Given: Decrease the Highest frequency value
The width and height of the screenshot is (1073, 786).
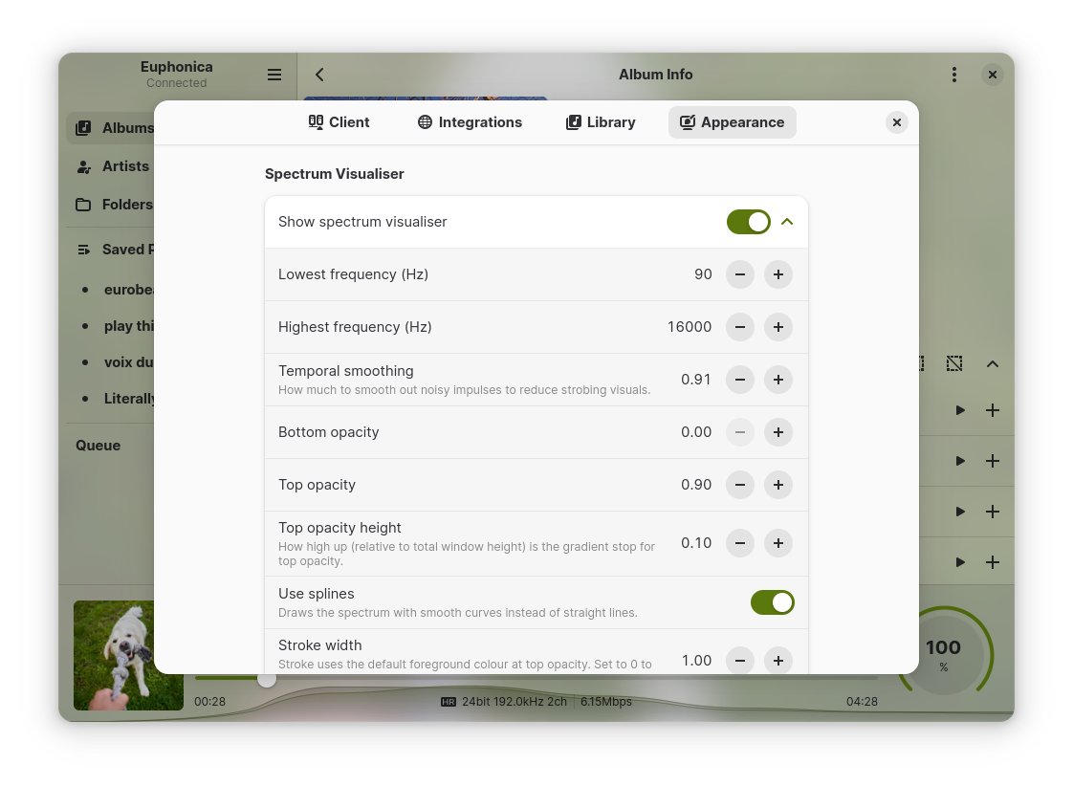Looking at the screenshot, I should point(739,327).
